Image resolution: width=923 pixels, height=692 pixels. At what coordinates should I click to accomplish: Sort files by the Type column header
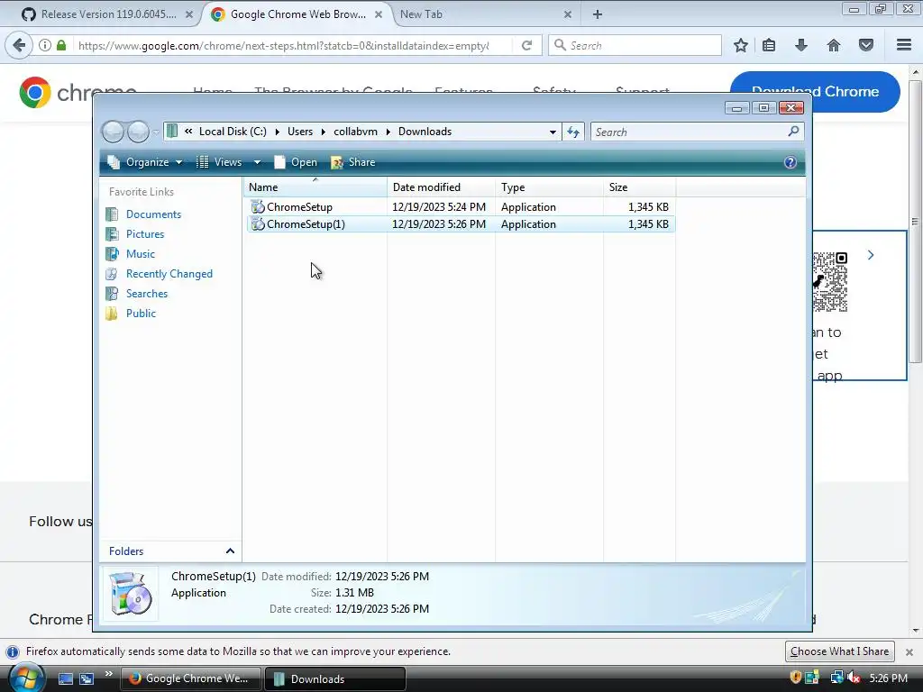pos(549,187)
